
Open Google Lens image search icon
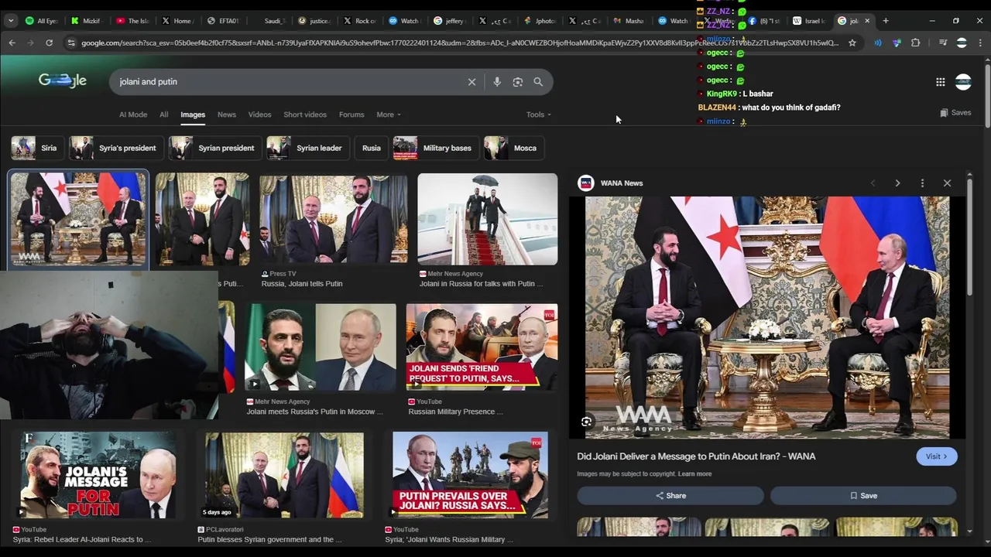518,82
